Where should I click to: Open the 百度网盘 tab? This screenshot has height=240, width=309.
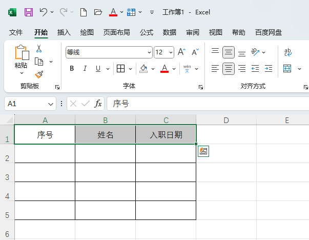coord(269,32)
